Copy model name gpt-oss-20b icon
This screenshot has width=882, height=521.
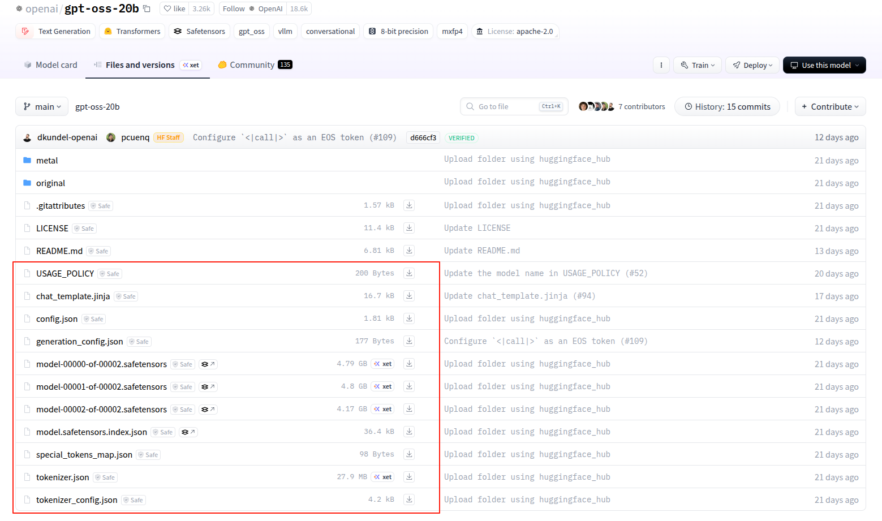point(147,8)
